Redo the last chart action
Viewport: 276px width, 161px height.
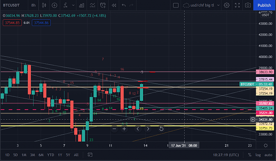pyautogui.click(x=131, y=5)
